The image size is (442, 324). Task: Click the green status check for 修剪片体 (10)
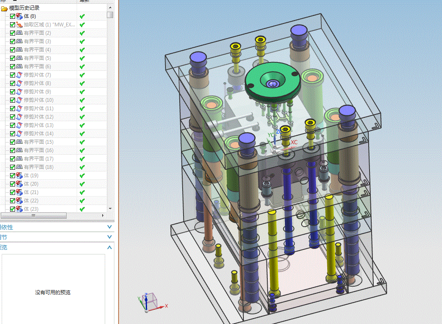[x=82, y=101]
